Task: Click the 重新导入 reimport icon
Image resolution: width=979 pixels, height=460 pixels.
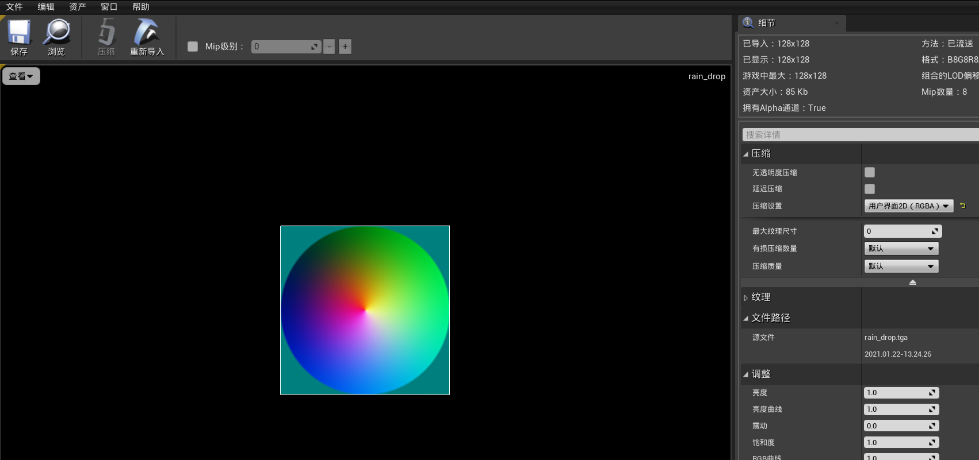Action: [x=147, y=32]
